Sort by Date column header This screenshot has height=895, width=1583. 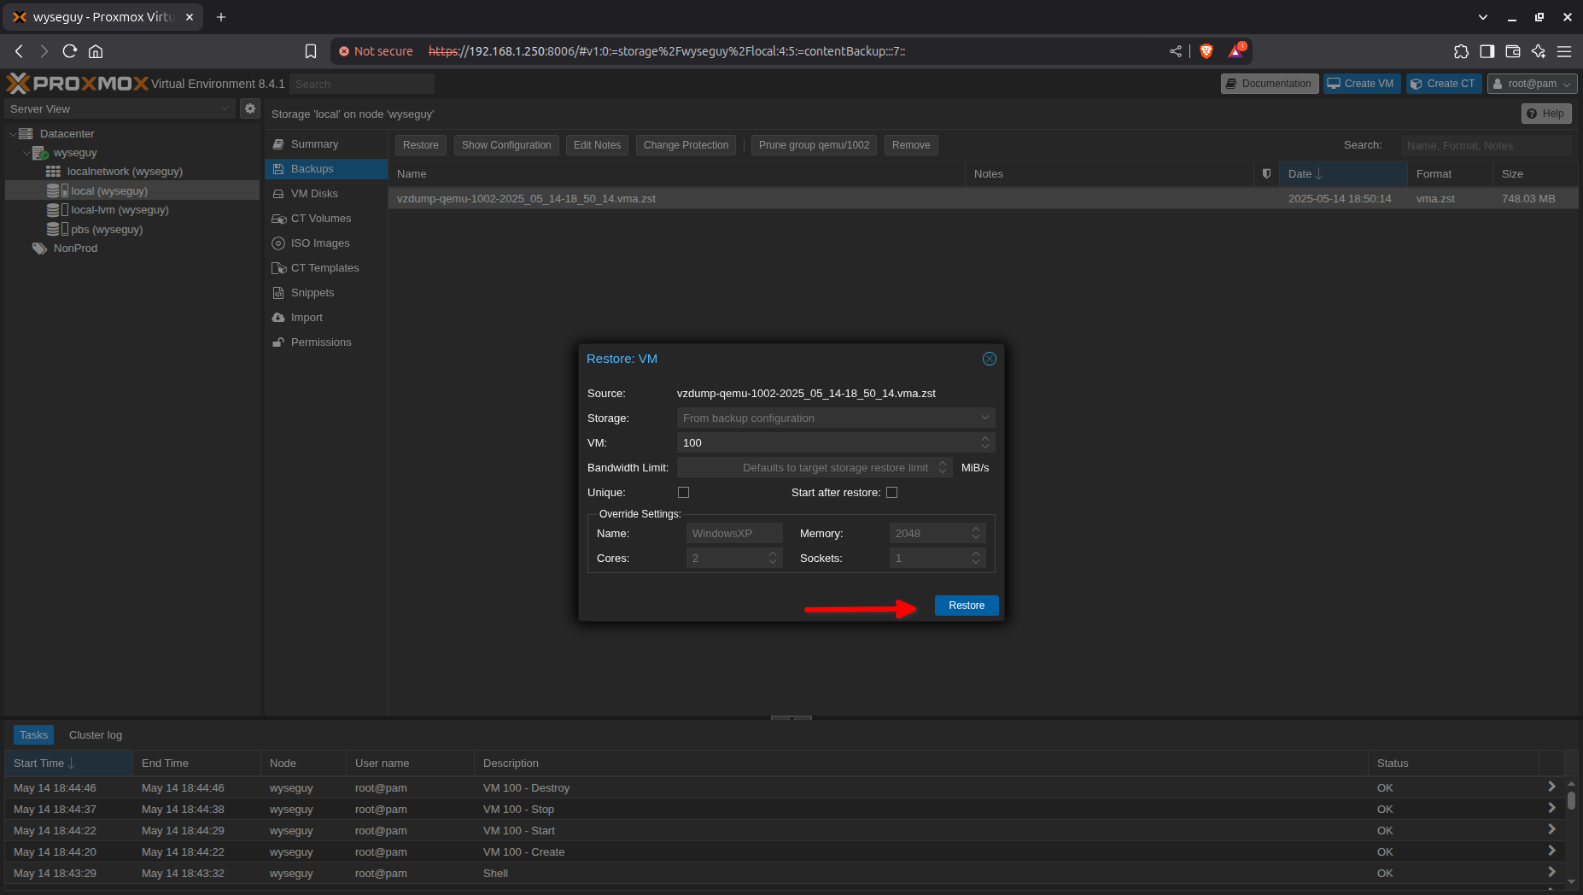1342,173
